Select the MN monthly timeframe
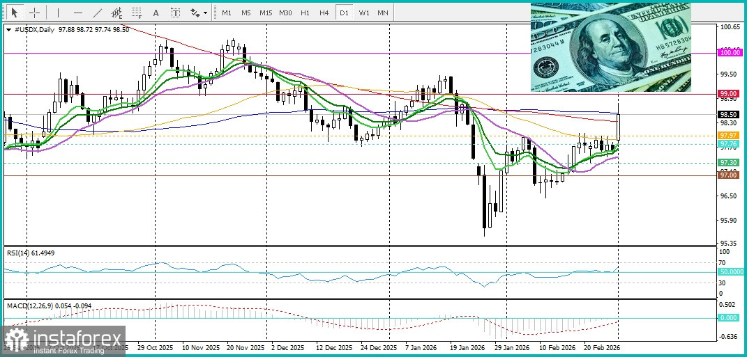Viewport: 747px width, 357px height. tap(383, 13)
